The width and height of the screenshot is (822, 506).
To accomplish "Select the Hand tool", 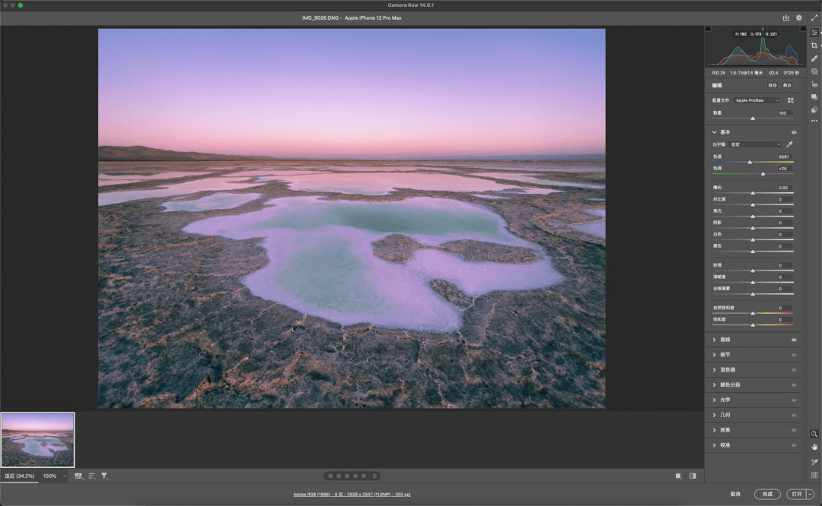I will [814, 447].
